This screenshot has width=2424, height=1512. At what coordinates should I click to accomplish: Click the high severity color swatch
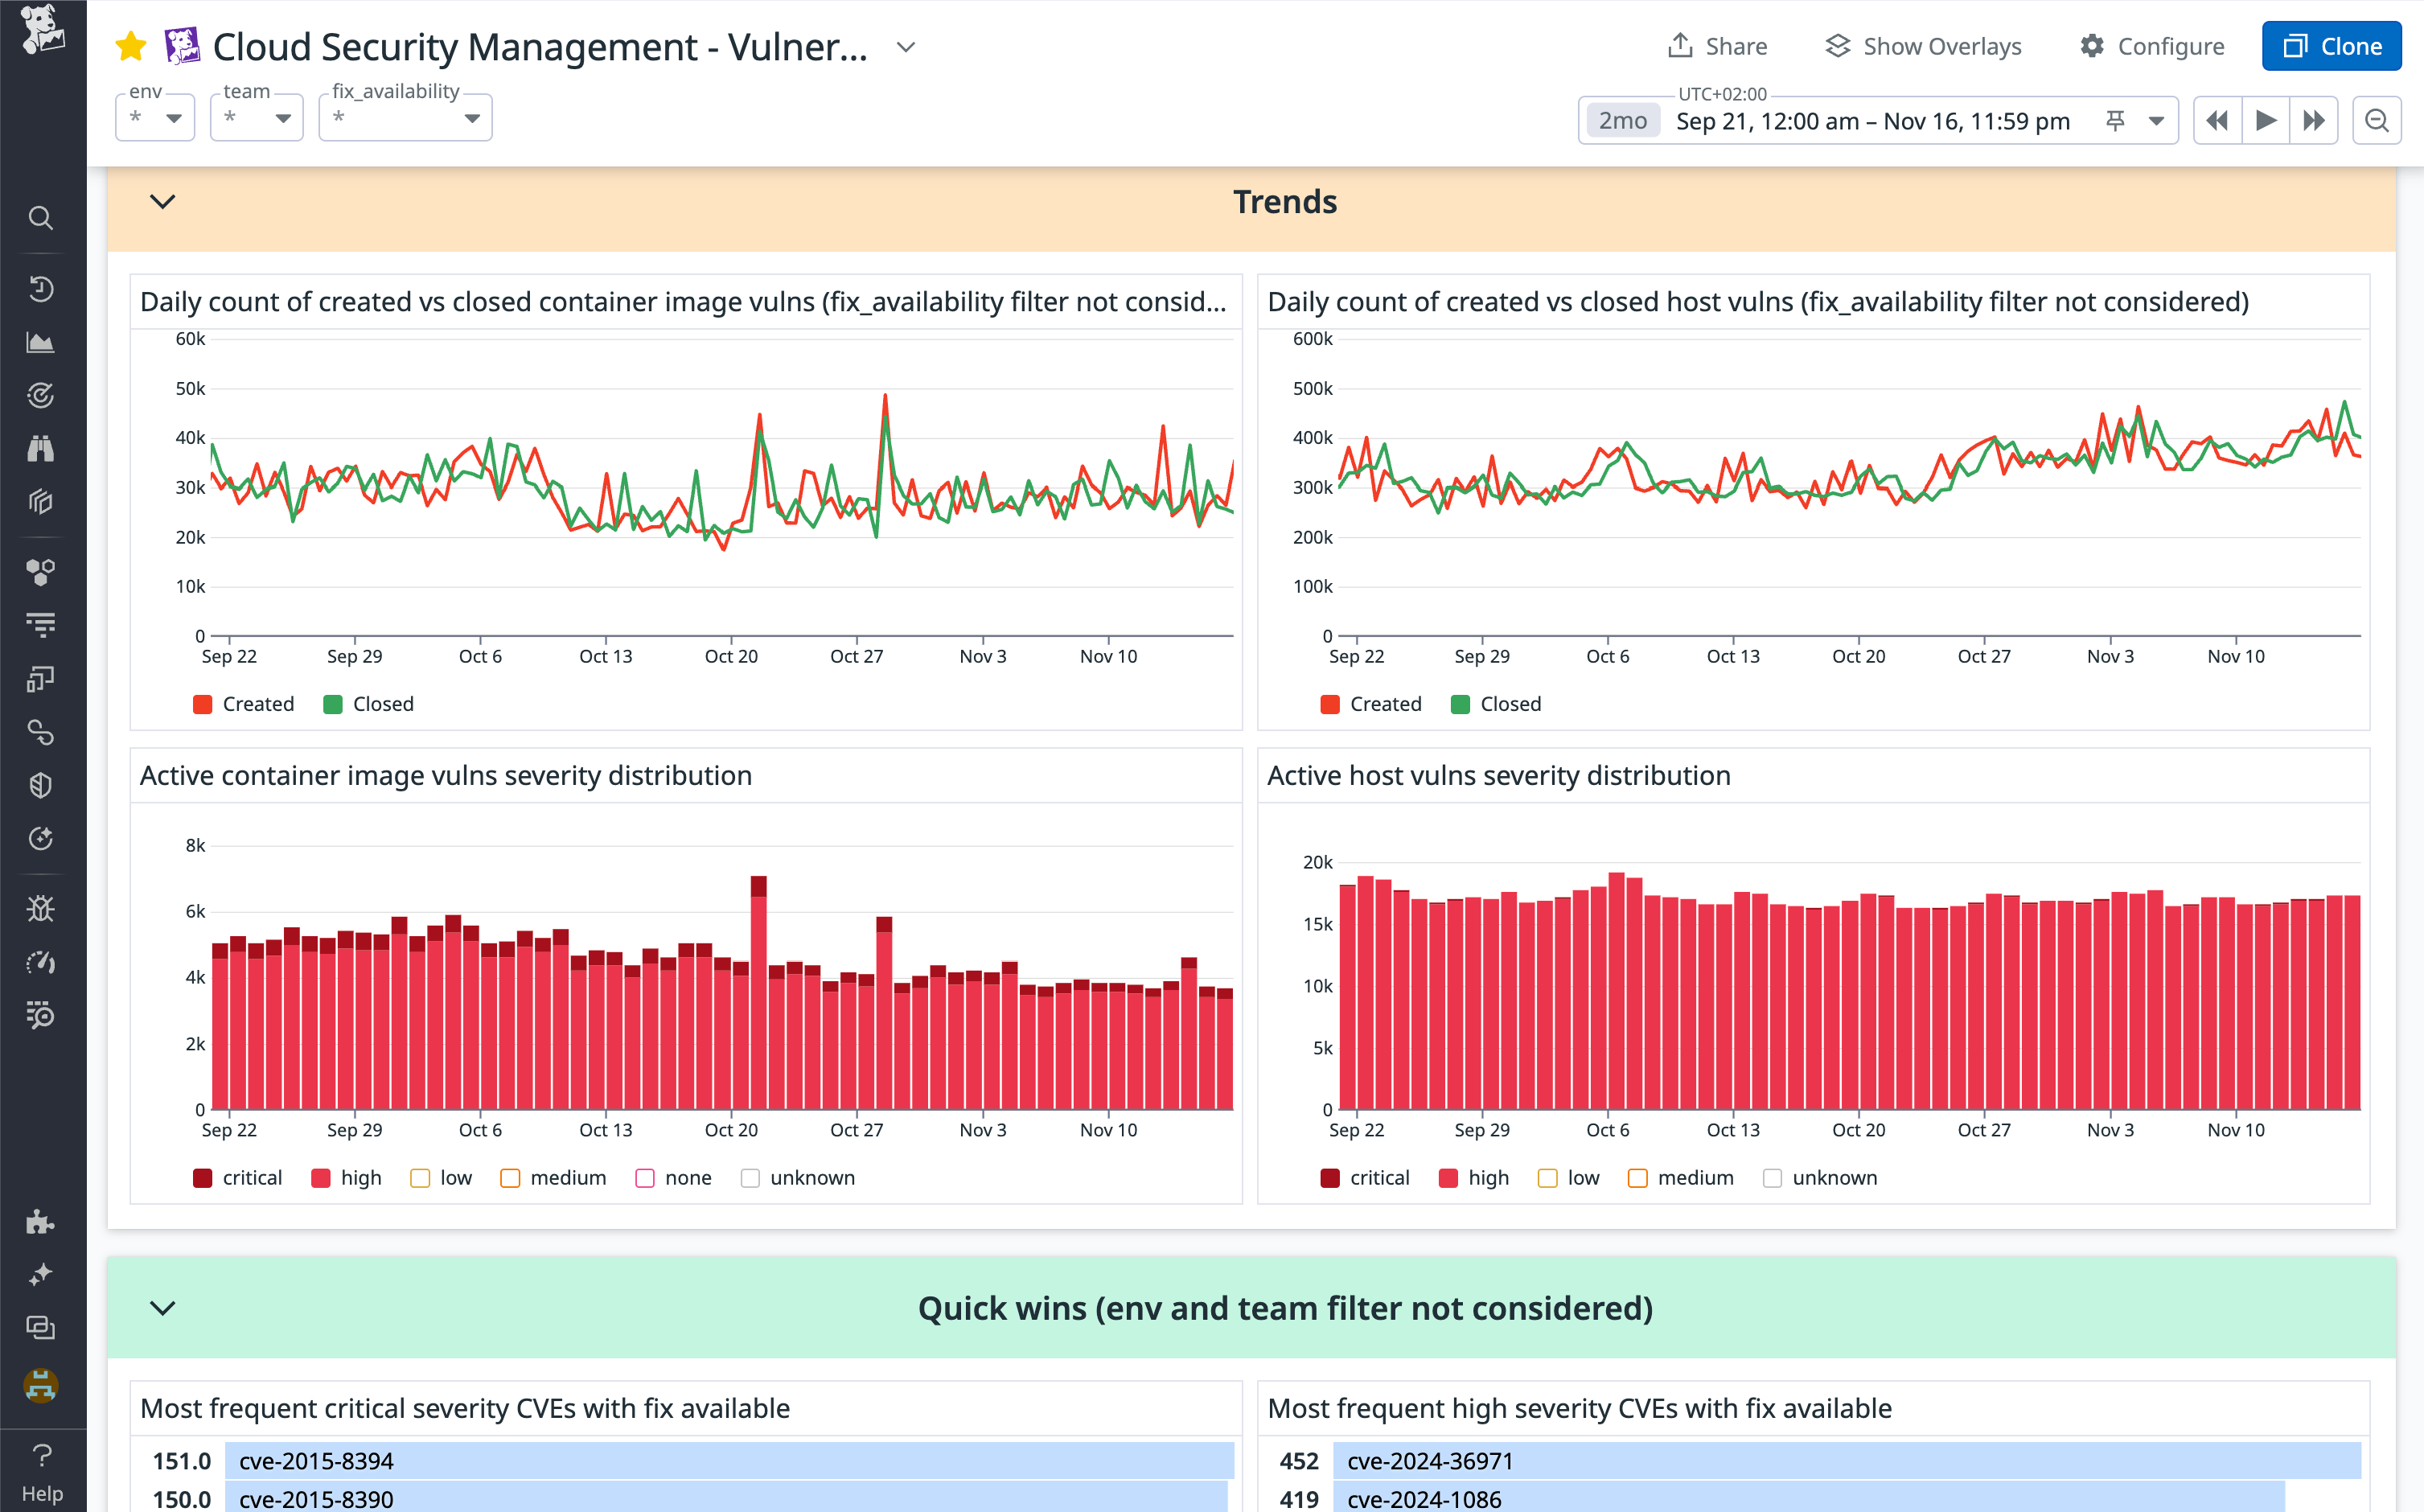pyautogui.click(x=320, y=1177)
